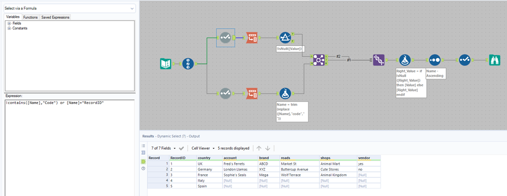Click the Record ID tool node
Image resolution: width=507 pixels, height=196 pixels.
click(188, 64)
